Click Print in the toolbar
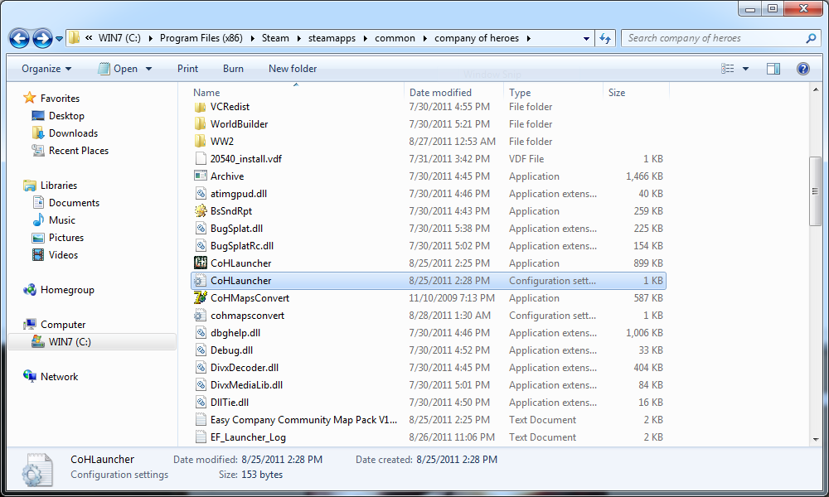829x497 pixels. click(187, 69)
